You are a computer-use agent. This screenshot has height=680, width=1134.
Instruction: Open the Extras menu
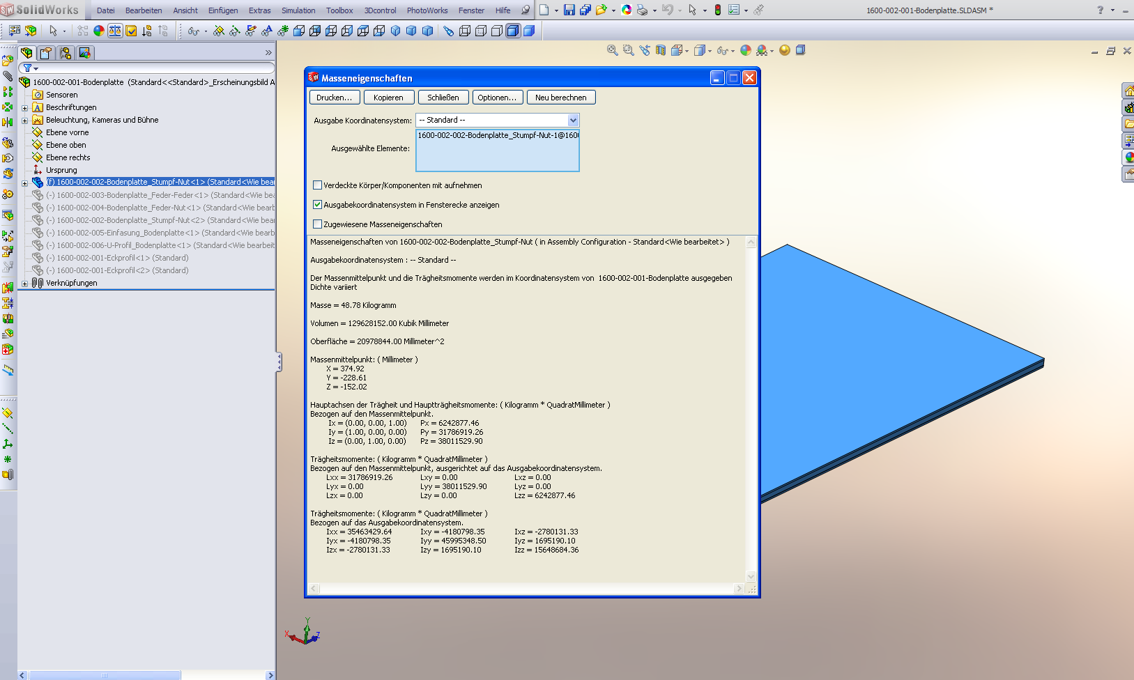(259, 10)
